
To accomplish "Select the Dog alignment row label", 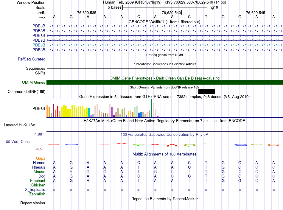I will click(x=42, y=176).
